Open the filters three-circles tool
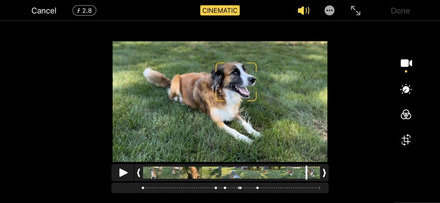 [406, 115]
